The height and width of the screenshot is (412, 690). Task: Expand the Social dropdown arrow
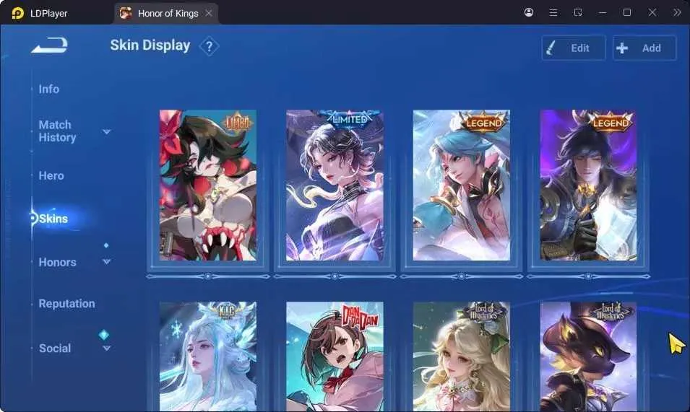click(106, 349)
